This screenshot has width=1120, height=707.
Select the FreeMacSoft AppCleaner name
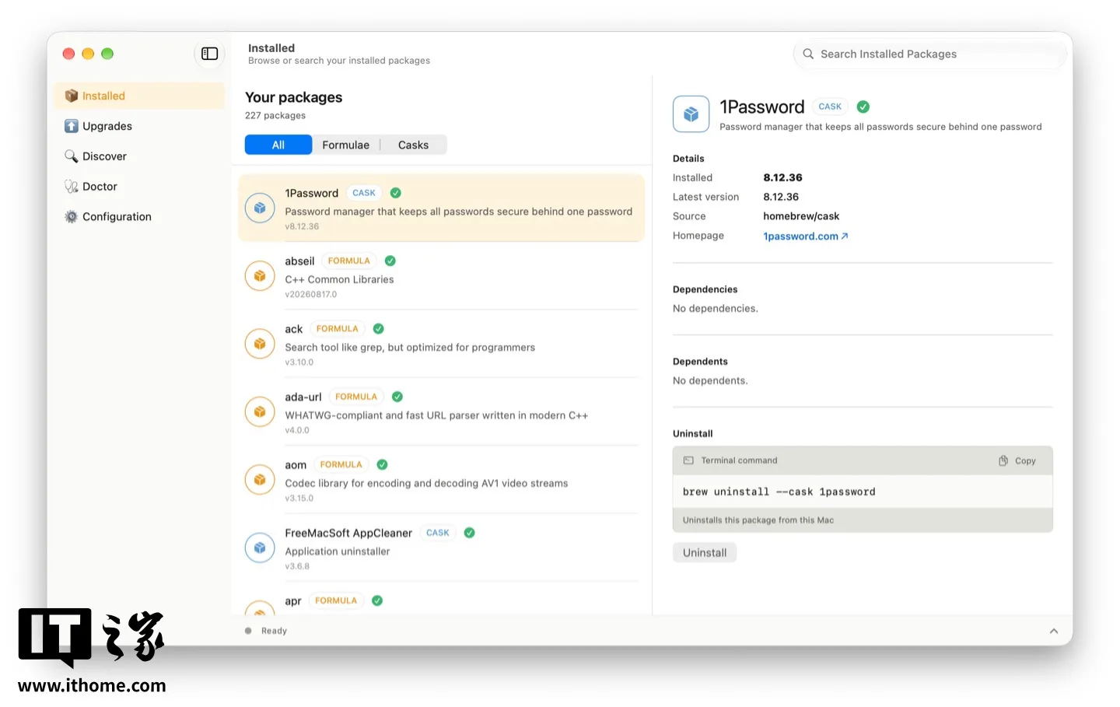point(348,533)
